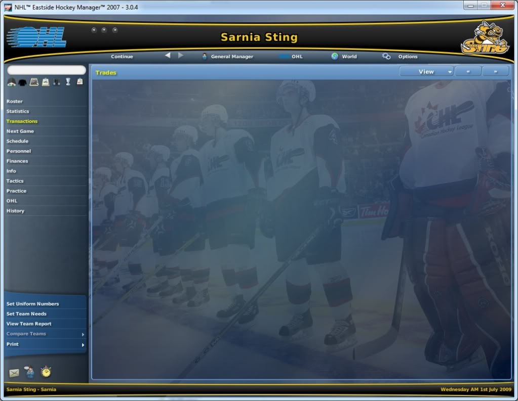Click the clipboard icon right of trophy
Viewport: 518px width, 401px height.
(x=80, y=81)
